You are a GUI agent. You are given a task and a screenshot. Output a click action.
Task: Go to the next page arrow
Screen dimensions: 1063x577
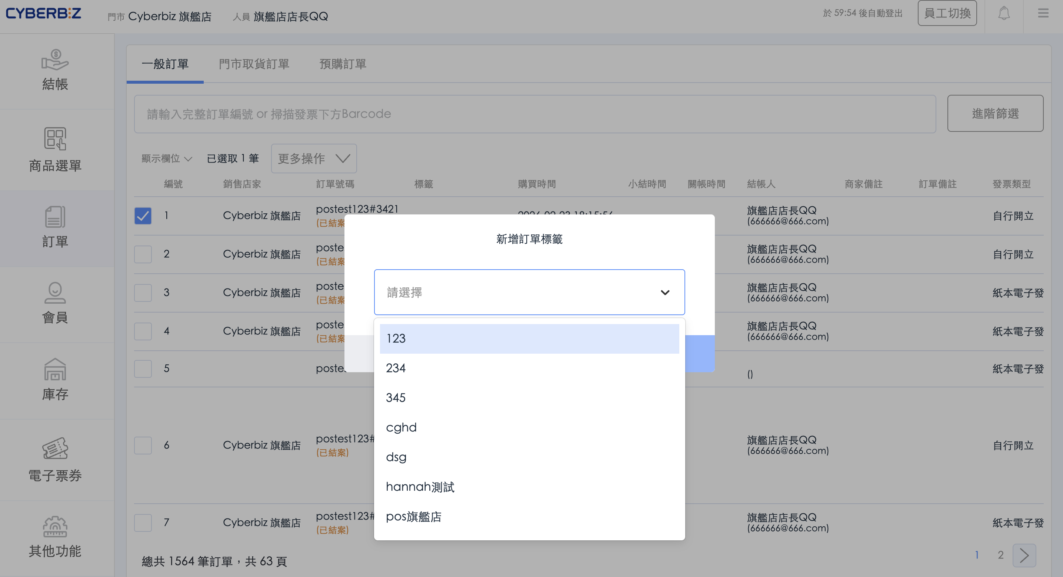pyautogui.click(x=1024, y=555)
